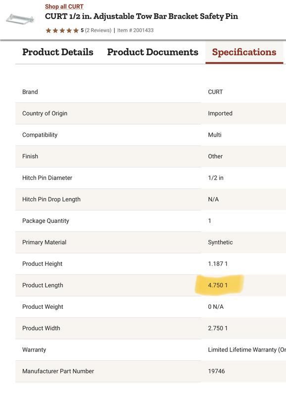Click the five-star rating icons
This screenshot has width=286, height=396.
pyautogui.click(x=62, y=31)
